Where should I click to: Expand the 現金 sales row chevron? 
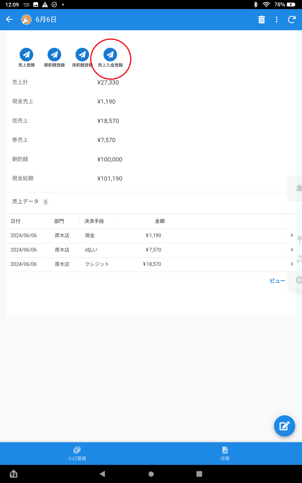pos(292,235)
